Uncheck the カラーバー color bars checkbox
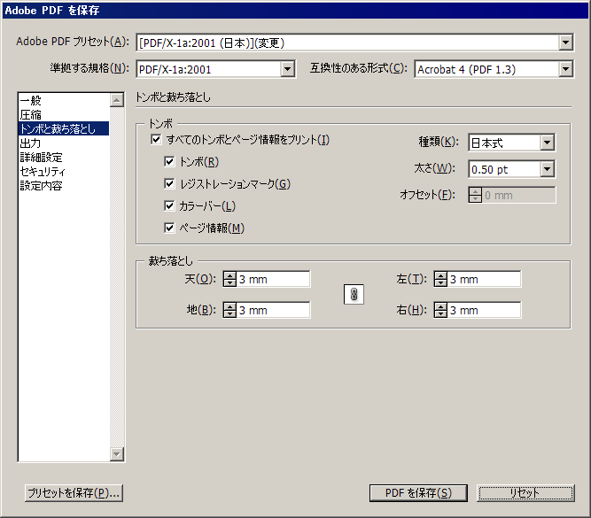Screen dimensions: 591x518 click(x=170, y=206)
